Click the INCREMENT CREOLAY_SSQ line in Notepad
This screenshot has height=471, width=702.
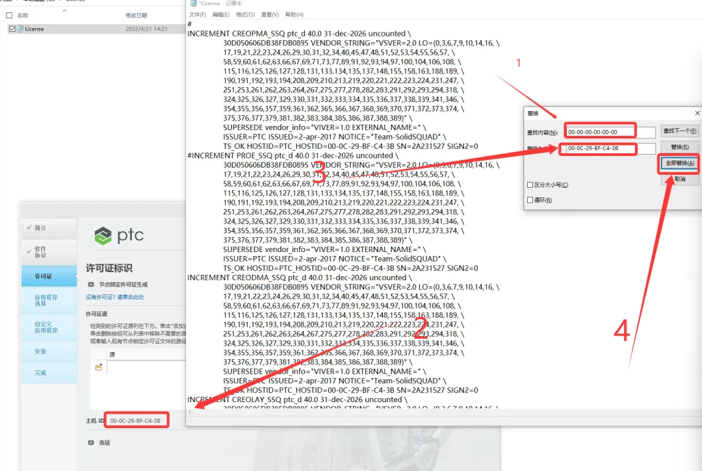pyautogui.click(x=297, y=400)
